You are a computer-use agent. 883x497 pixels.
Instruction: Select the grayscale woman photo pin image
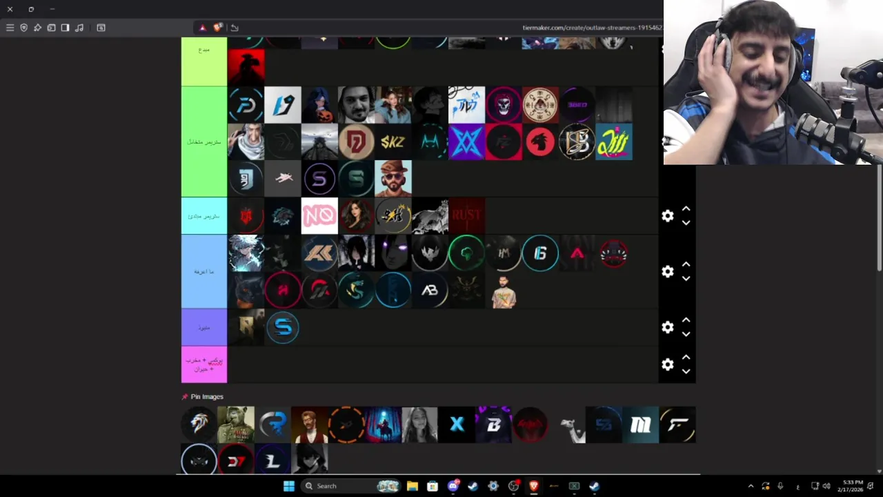(x=419, y=425)
